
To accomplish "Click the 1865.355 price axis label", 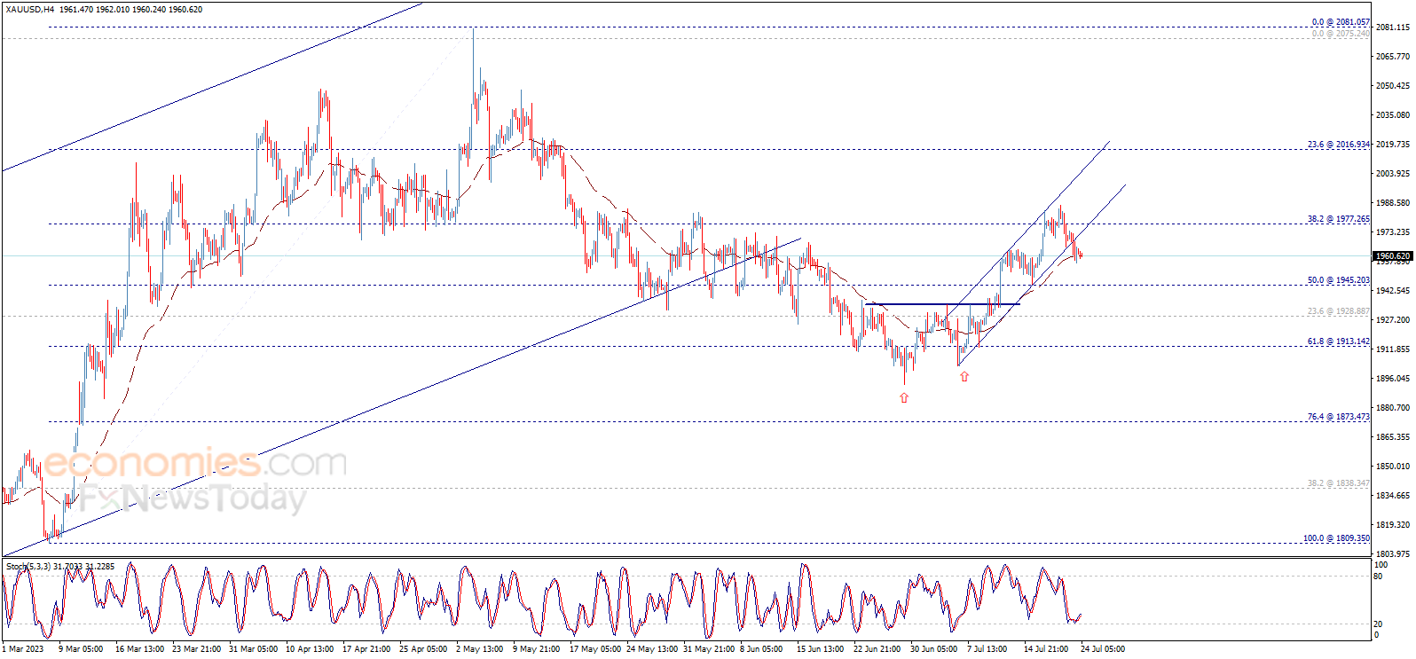I will pyautogui.click(x=1393, y=437).
